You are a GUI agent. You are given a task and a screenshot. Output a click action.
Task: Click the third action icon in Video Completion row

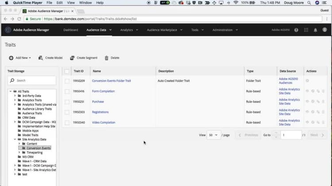[318, 122]
